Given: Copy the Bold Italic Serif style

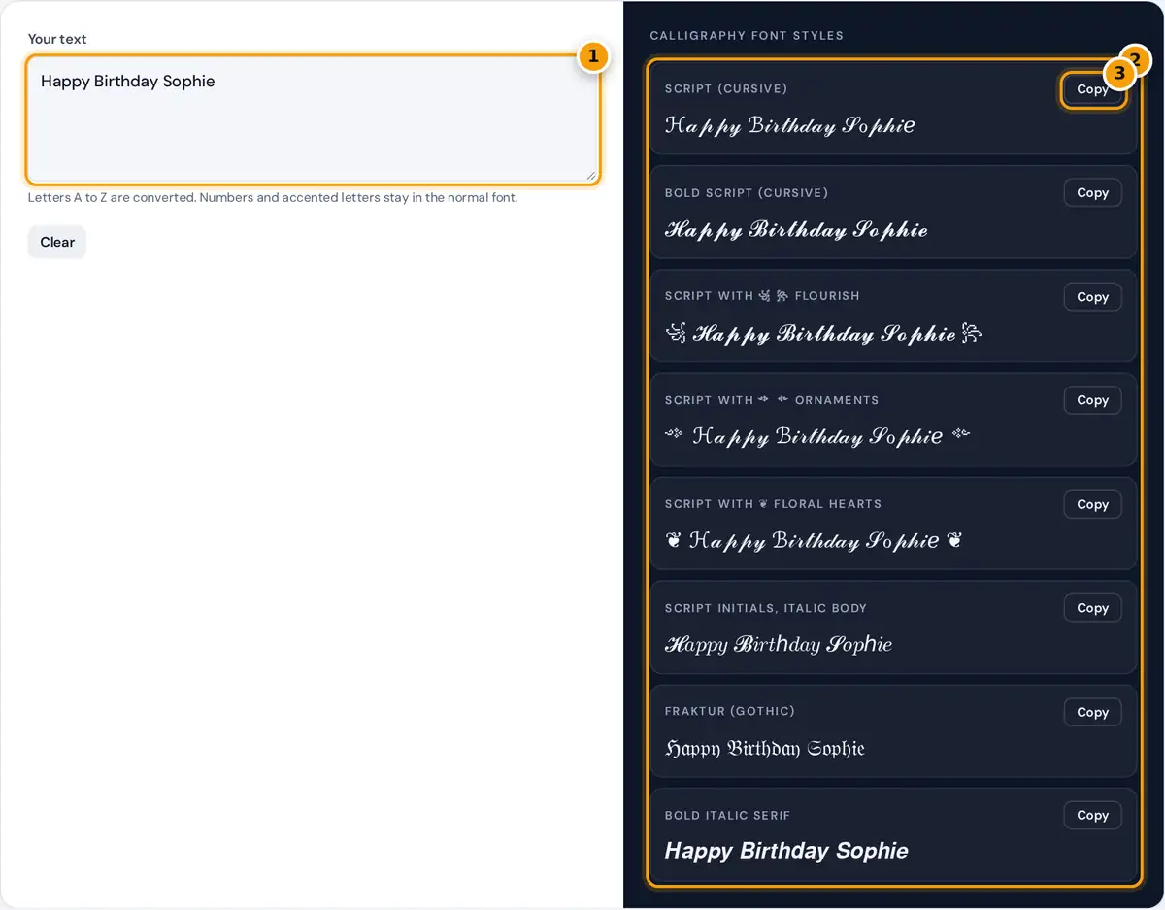Looking at the screenshot, I should tap(1092, 816).
